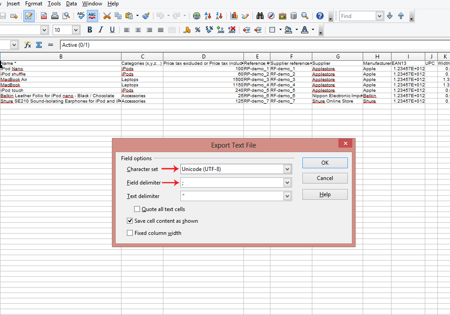450x315 pixels.
Task: Click Find Next down arrow
Action: [390, 16]
